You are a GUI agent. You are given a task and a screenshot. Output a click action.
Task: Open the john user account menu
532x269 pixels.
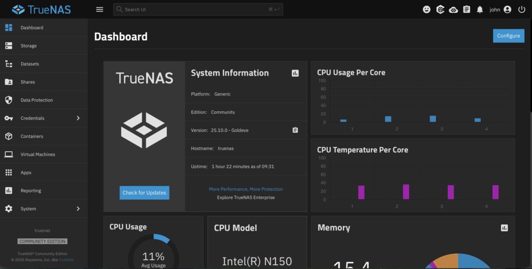(x=500, y=9)
